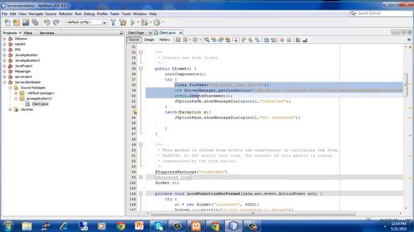Open the Refactor menu

click(x=65, y=14)
